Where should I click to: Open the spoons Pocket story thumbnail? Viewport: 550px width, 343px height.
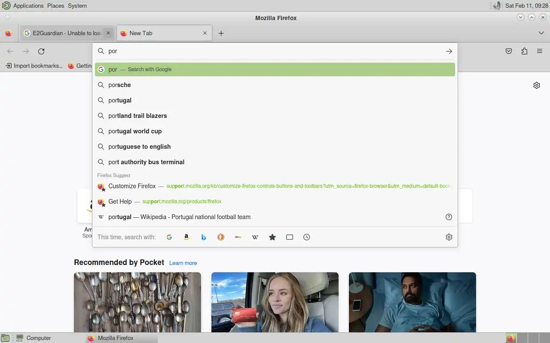137,302
